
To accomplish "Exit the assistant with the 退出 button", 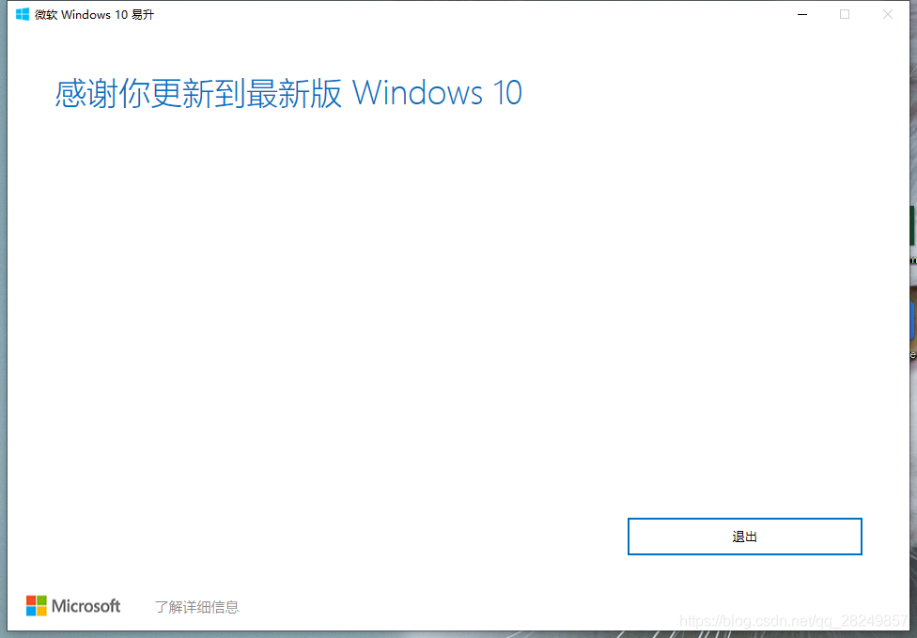I will pyautogui.click(x=744, y=537).
